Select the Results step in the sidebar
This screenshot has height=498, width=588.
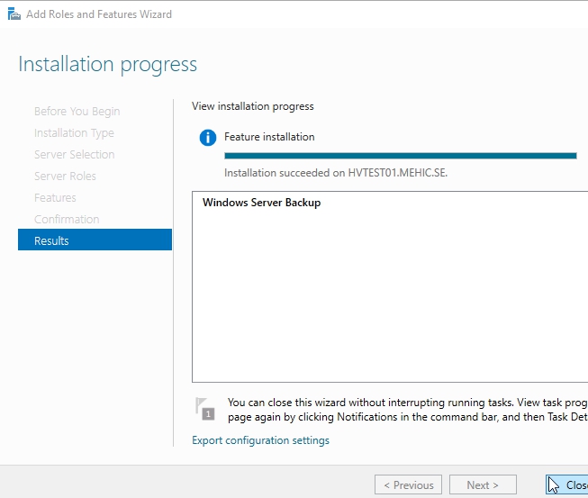95,240
